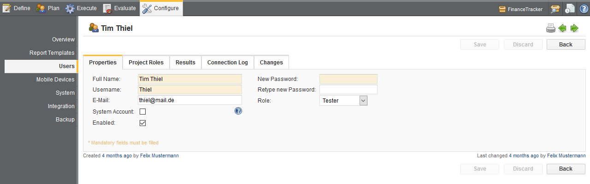
Task: Select the Changes tab
Action: (x=271, y=63)
